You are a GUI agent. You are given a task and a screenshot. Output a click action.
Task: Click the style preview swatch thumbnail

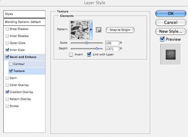coord(171,54)
